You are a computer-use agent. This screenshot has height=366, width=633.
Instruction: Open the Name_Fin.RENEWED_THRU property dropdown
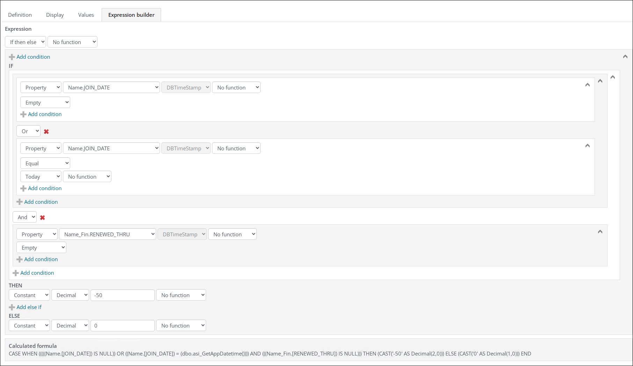tap(108, 234)
